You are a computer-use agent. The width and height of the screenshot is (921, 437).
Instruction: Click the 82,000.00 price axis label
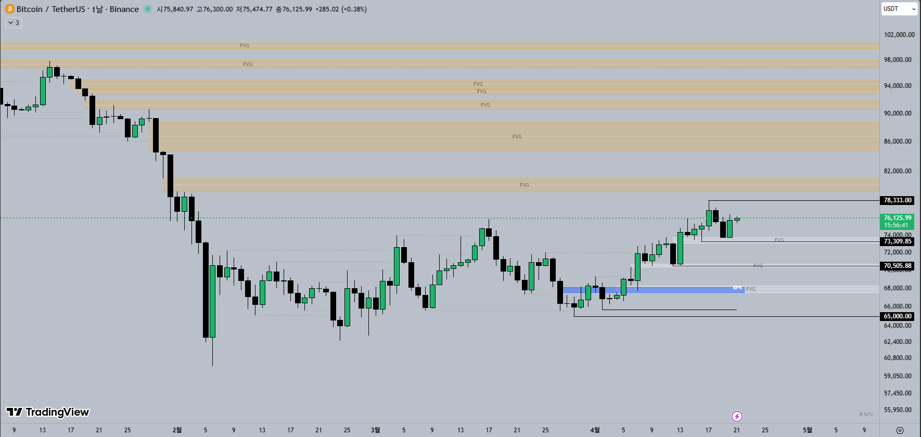(898, 171)
